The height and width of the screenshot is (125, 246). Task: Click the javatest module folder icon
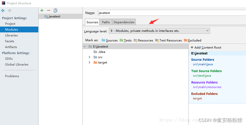46,16
